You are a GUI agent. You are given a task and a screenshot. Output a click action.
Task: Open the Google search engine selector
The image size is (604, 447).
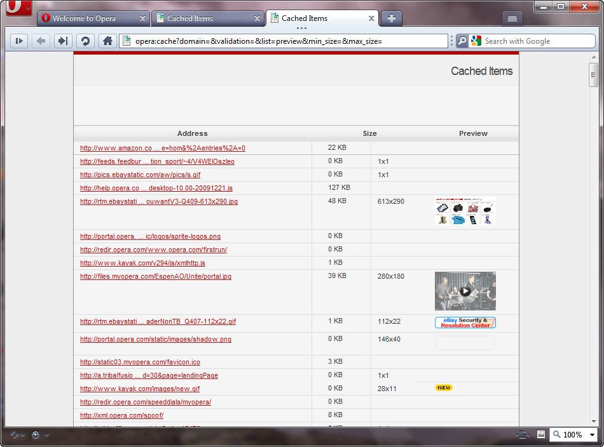point(476,41)
